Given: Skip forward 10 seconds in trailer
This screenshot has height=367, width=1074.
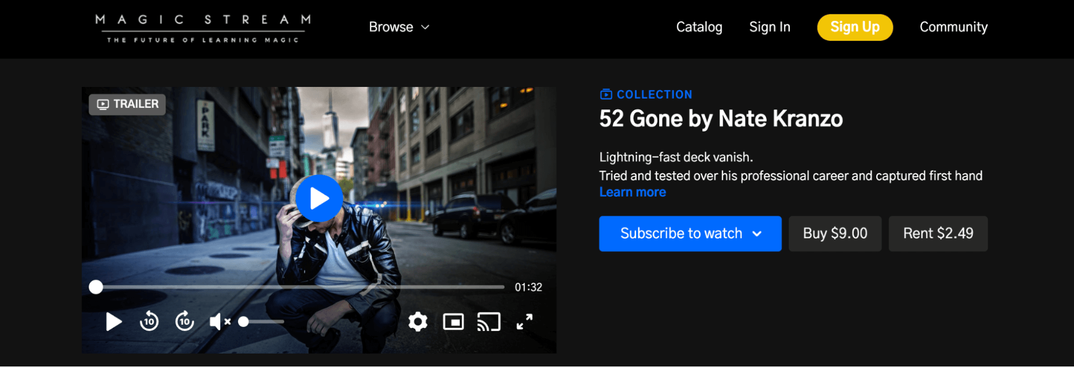Looking at the screenshot, I should [x=184, y=321].
